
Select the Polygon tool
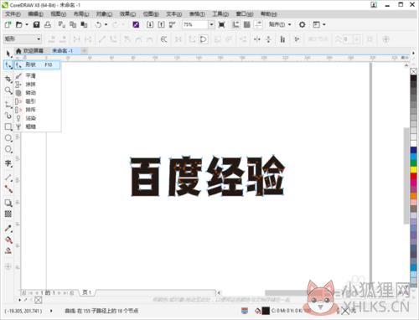click(8, 149)
